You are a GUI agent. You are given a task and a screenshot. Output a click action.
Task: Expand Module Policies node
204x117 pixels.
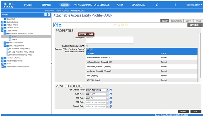pos(2,25)
